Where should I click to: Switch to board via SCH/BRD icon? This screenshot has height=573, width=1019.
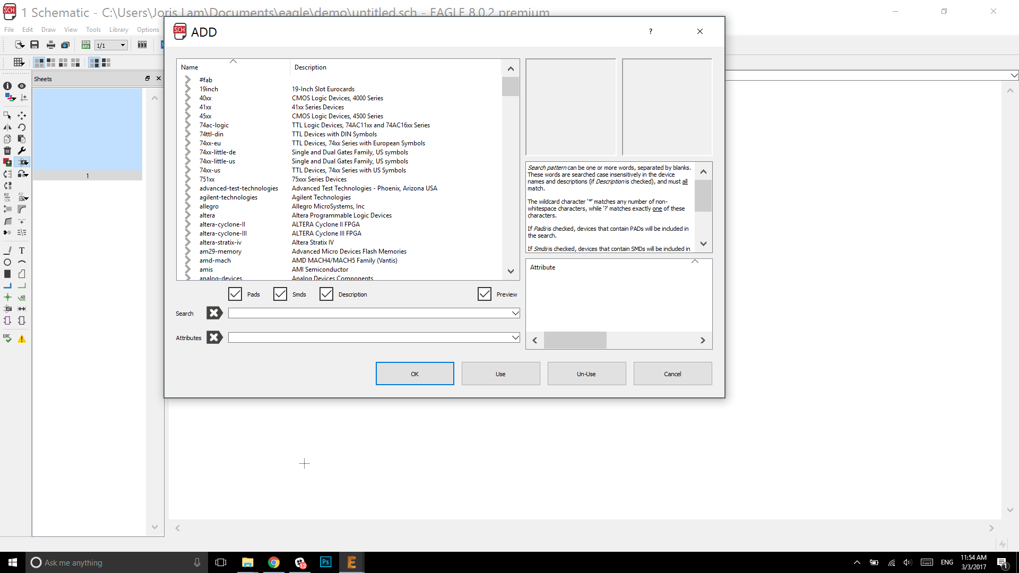85,45
